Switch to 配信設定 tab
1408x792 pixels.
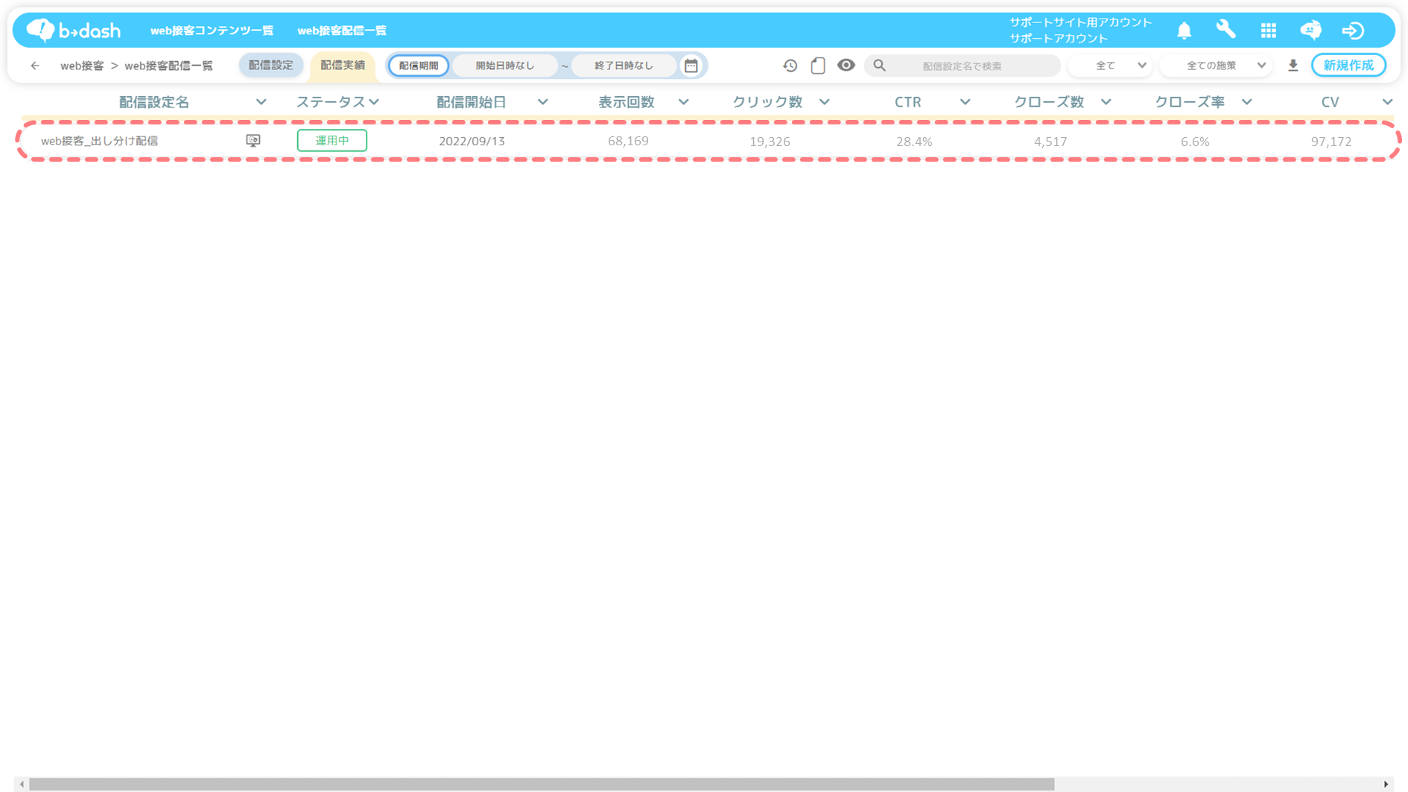pyautogui.click(x=271, y=66)
